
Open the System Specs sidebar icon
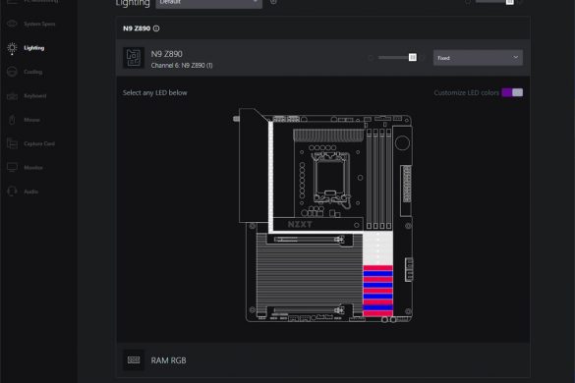(x=12, y=24)
